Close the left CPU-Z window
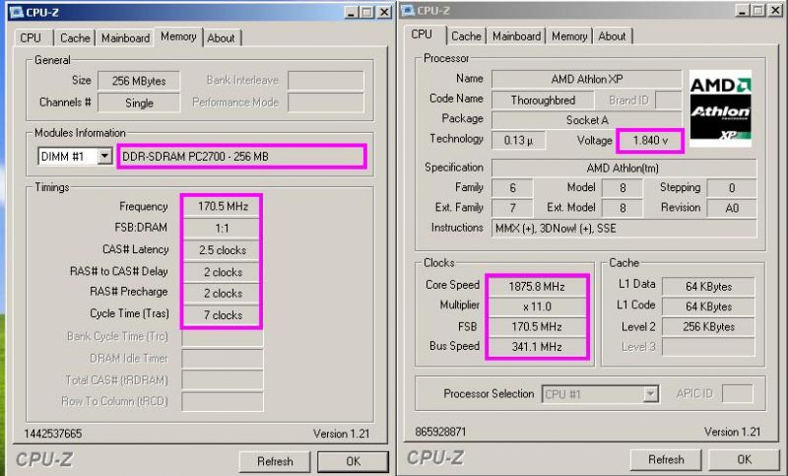The width and height of the screenshot is (788, 476). point(384,12)
